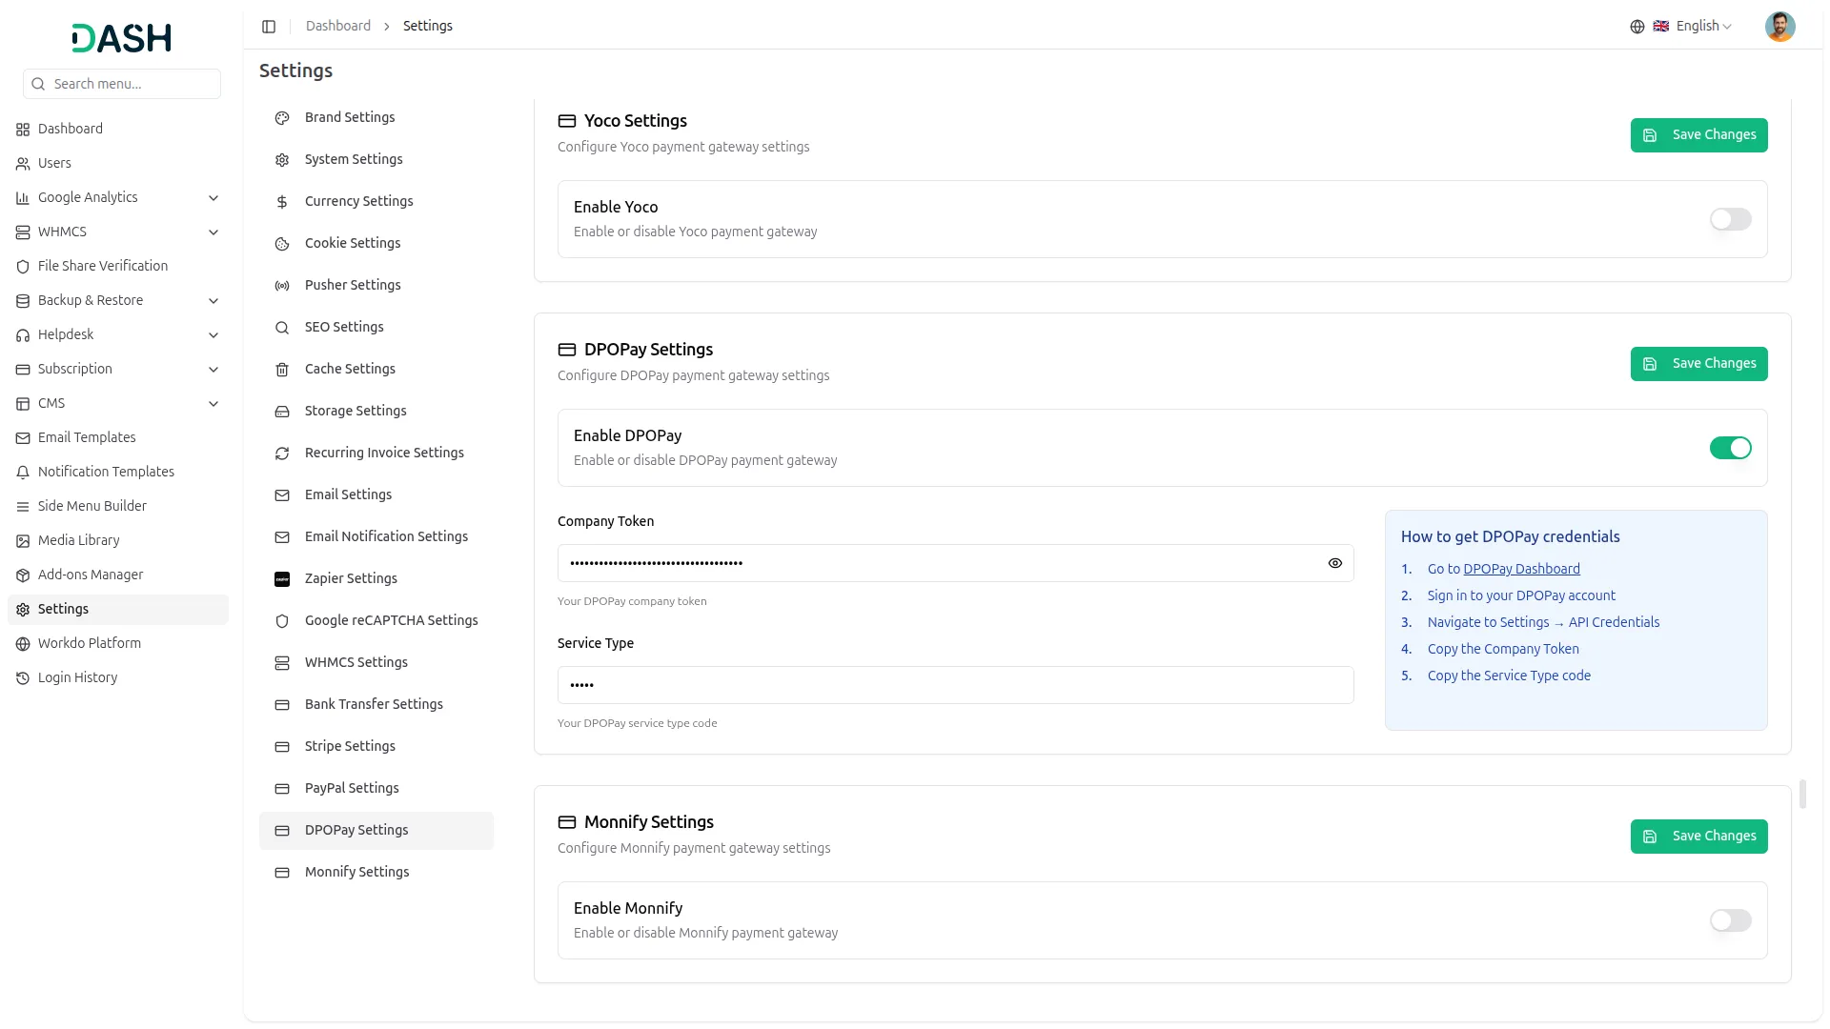Enable the Monnify payment gateway toggle
This screenshot has width=1830, height=1029.
1730,920
